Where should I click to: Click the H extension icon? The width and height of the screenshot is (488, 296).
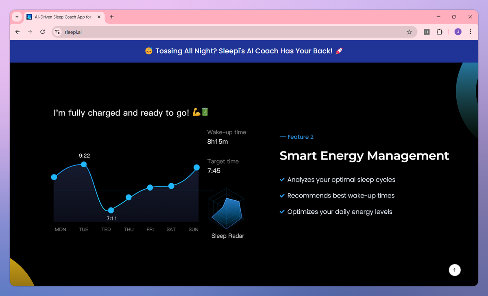[426, 32]
